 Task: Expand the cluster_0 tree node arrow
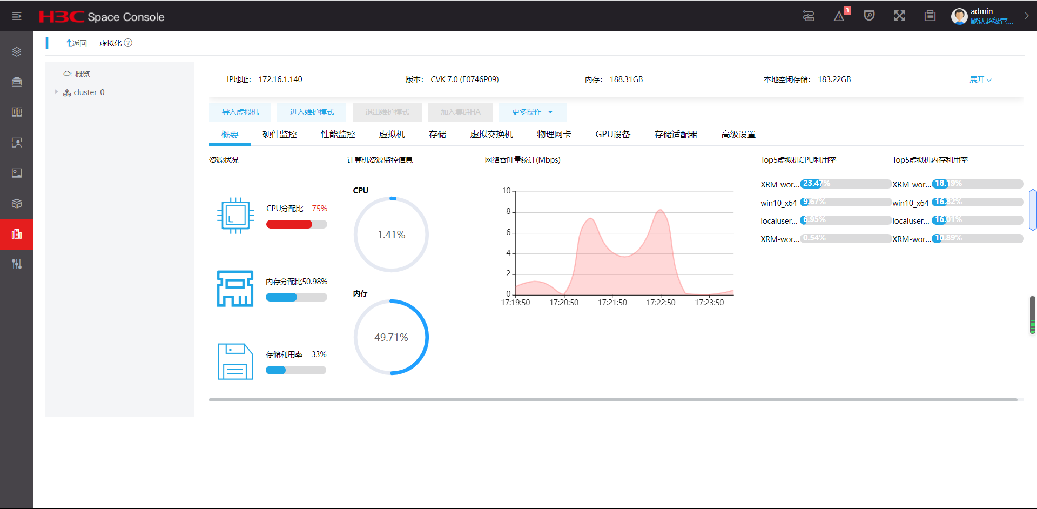(x=56, y=92)
